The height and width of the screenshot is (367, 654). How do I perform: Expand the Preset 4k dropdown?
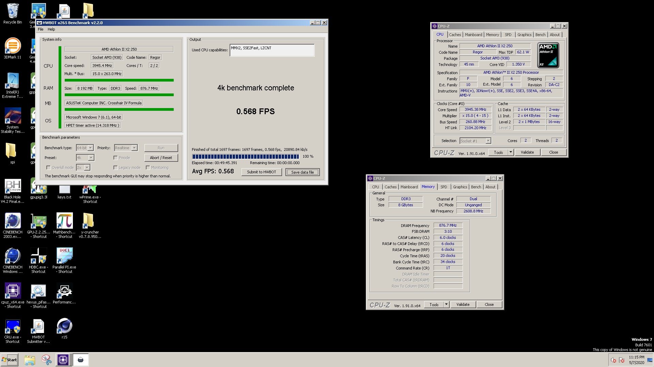tap(91, 158)
